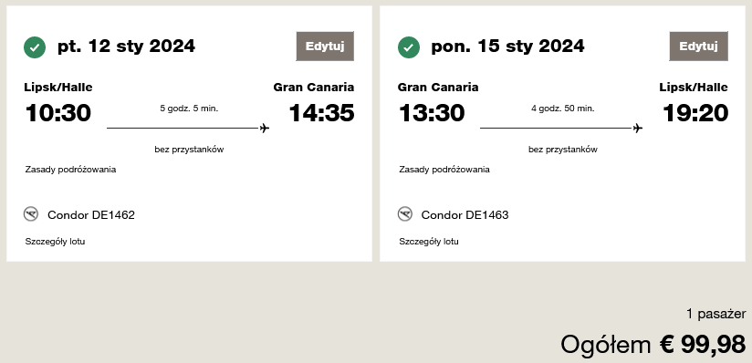752x363 pixels.
Task: Expand Szczegóły lotu for Condor DE1462
Action: pos(55,241)
